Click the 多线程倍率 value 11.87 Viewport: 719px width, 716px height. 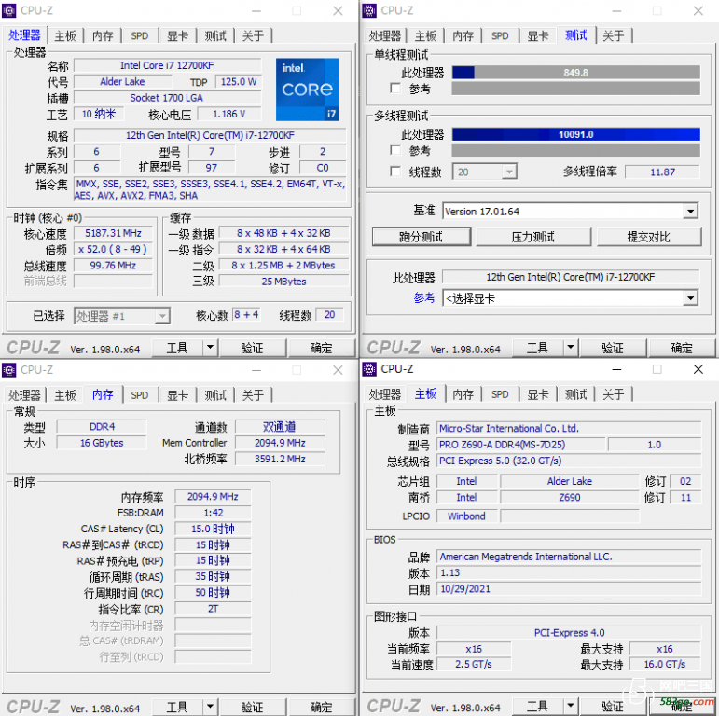[663, 172]
